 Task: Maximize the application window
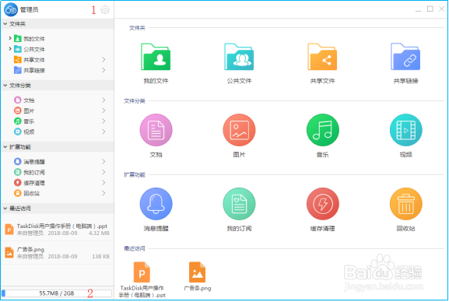(x=430, y=9)
